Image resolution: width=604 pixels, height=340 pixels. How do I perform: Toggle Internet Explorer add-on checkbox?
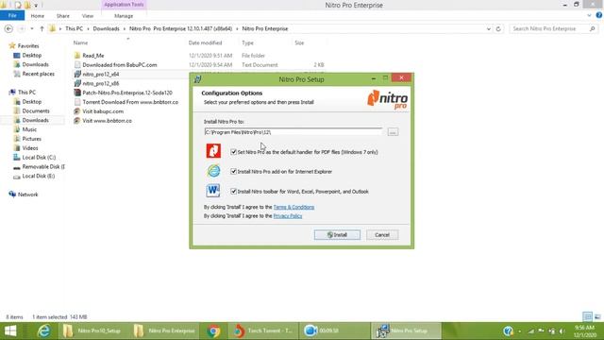[x=233, y=171]
